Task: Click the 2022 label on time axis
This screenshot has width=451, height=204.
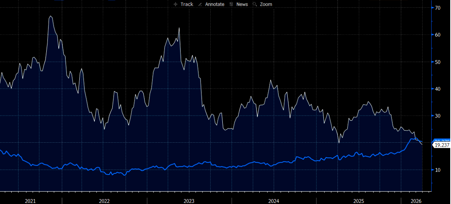Action: [104, 201]
